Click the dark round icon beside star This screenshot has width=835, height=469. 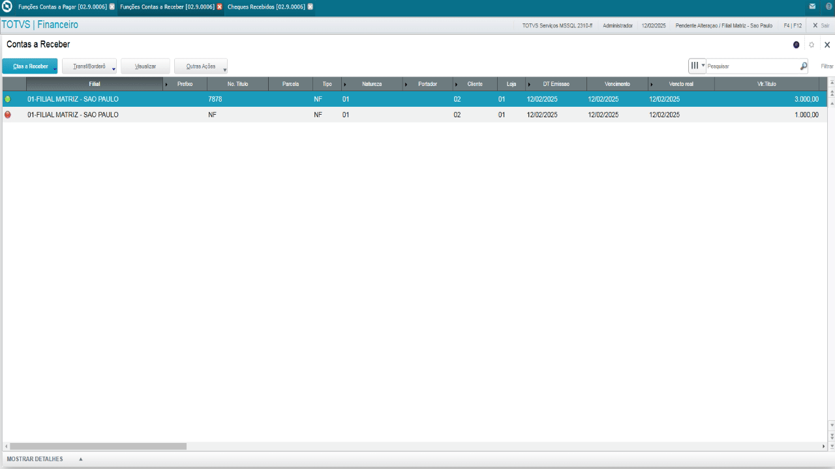[x=796, y=45]
